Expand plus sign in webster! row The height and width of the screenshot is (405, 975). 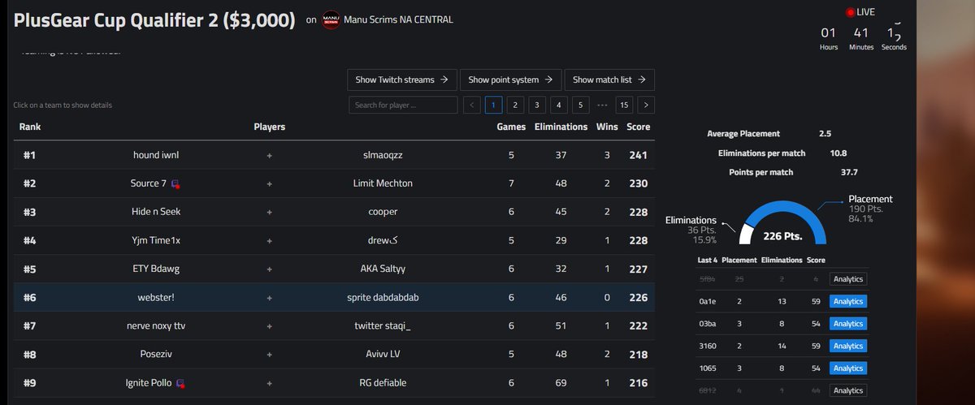coord(270,298)
